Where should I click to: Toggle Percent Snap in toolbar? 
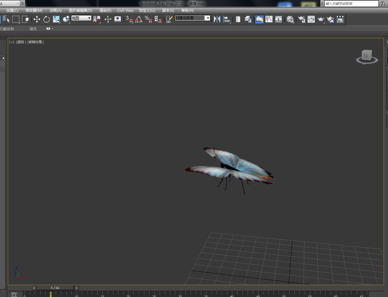[x=148, y=19]
